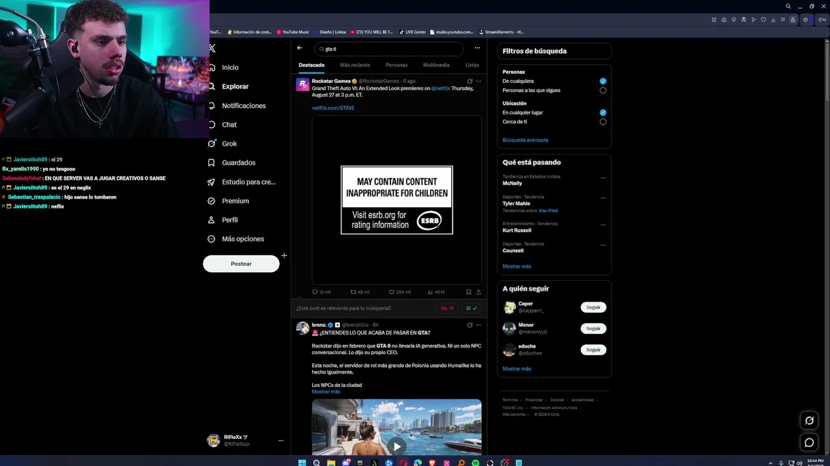830x466 pixels.
Task: Follow sduche with the Seguir button
Action: pos(593,350)
